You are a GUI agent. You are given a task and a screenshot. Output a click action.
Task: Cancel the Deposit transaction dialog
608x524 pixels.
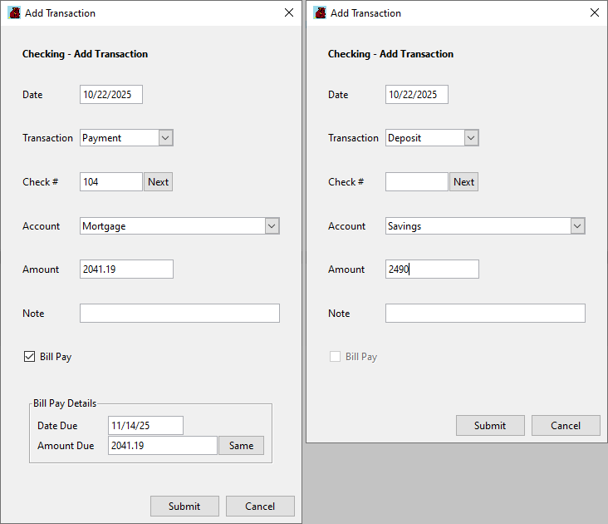coord(566,425)
